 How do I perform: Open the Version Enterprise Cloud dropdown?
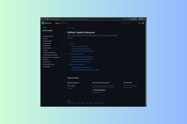[62, 23]
